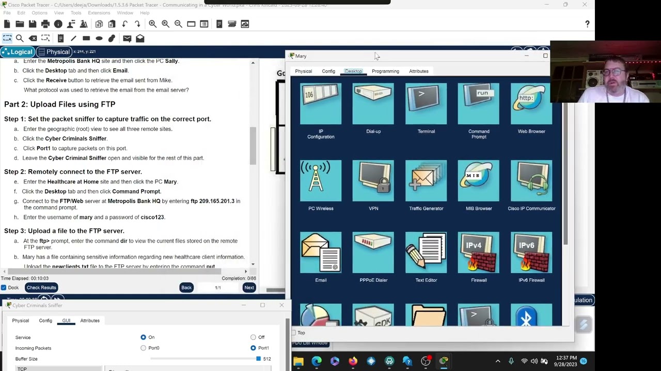Viewport: 661px width, 371px height.
Task: Show hidden tray icons chevron
Action: click(498, 361)
